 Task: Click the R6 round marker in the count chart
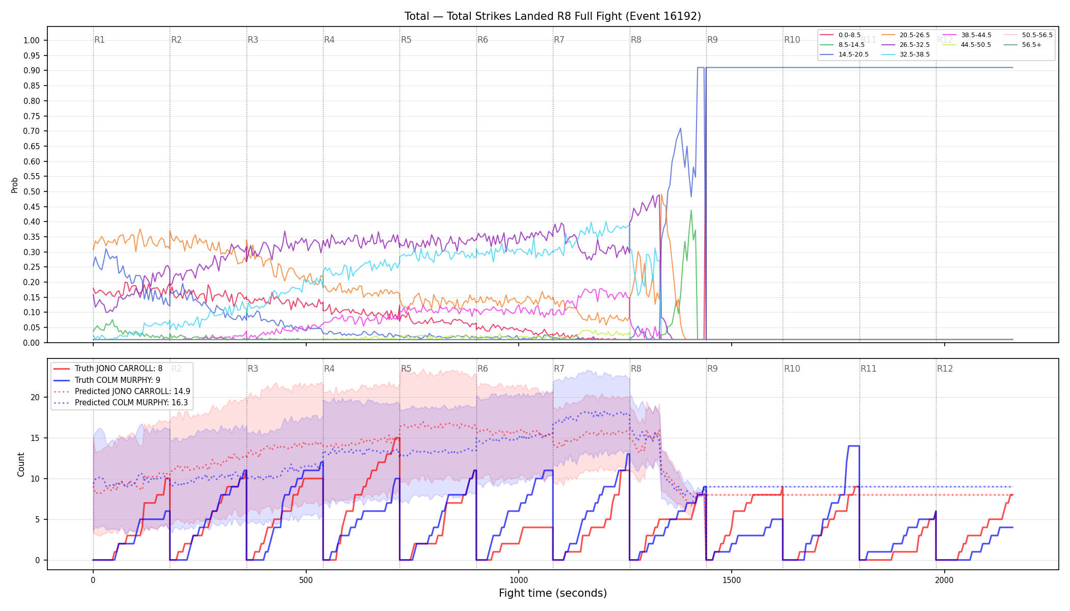click(483, 369)
